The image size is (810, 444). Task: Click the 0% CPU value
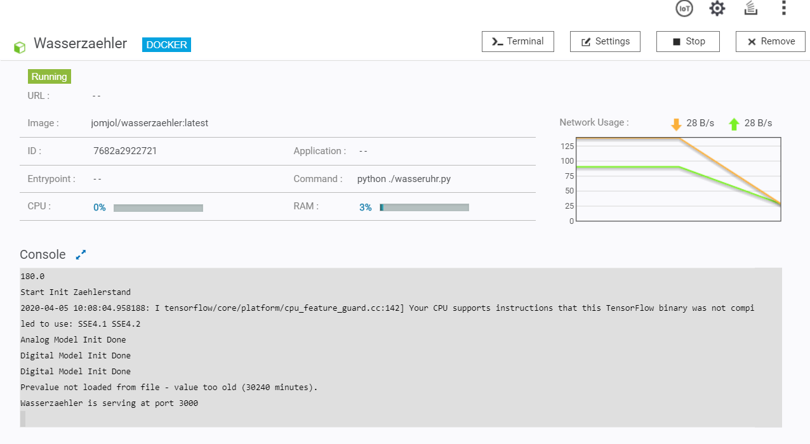tap(100, 207)
